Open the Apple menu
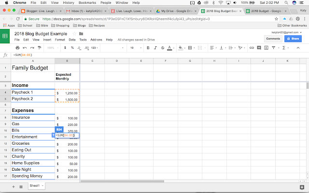309x193 pixels. click(6, 2)
